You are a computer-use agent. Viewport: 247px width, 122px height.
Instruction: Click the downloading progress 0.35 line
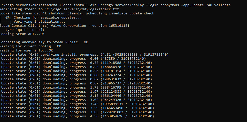(76, 63)
